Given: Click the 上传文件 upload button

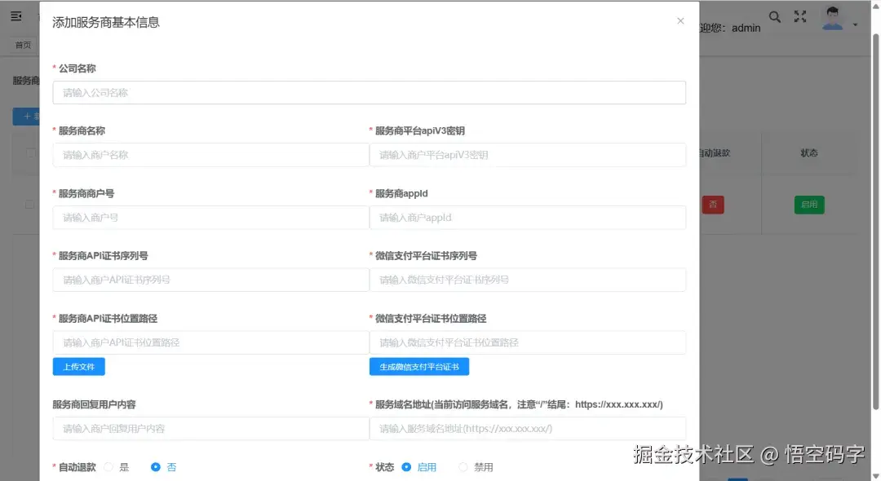Looking at the screenshot, I should tap(78, 366).
